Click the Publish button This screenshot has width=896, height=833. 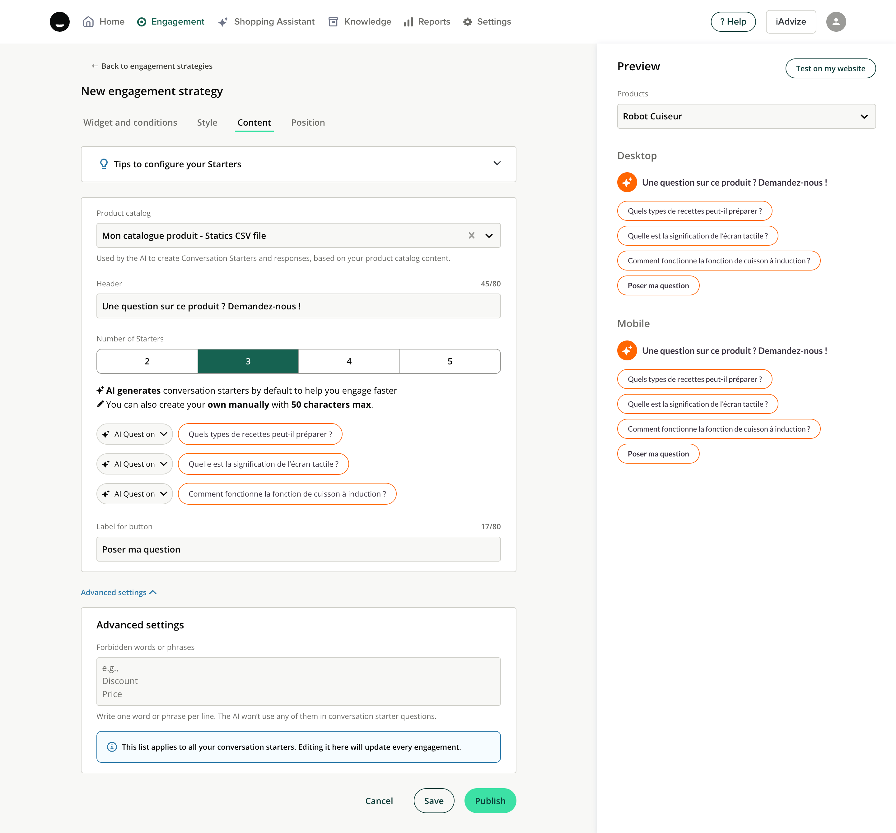pos(490,801)
